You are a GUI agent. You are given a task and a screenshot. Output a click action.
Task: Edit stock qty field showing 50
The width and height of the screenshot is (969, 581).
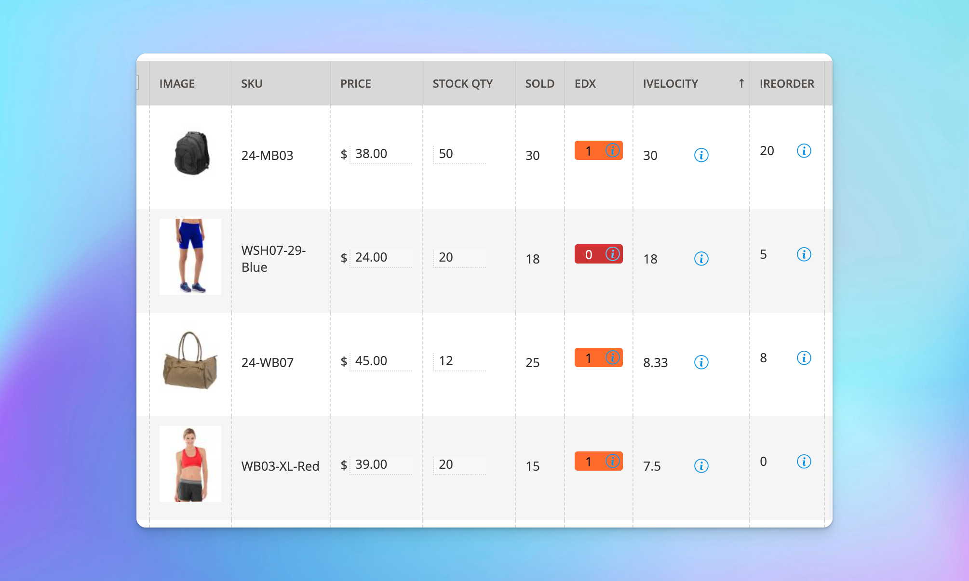(459, 154)
